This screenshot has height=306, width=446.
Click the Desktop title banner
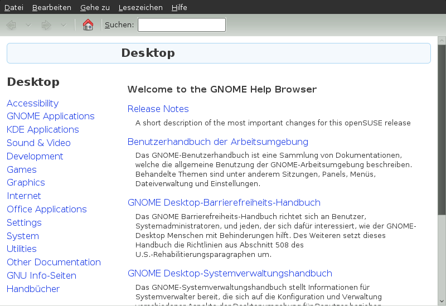[219, 53]
